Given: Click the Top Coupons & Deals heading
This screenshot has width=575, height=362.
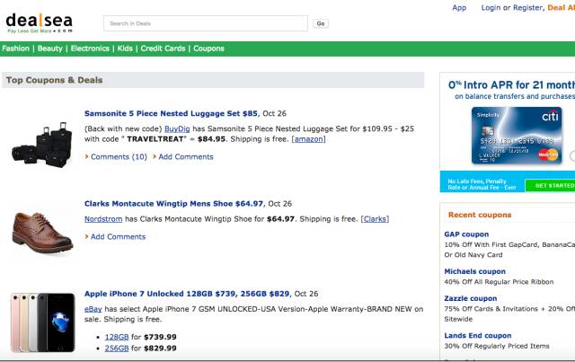Looking at the screenshot, I should [x=54, y=80].
